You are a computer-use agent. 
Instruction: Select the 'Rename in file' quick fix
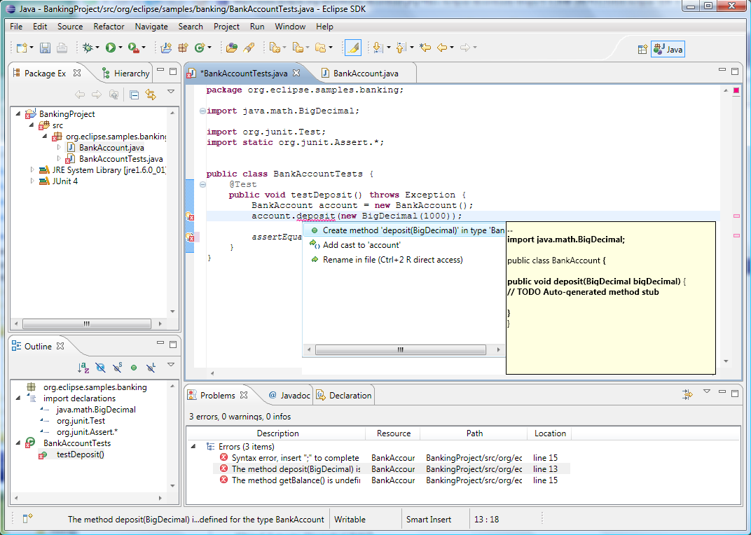392,260
